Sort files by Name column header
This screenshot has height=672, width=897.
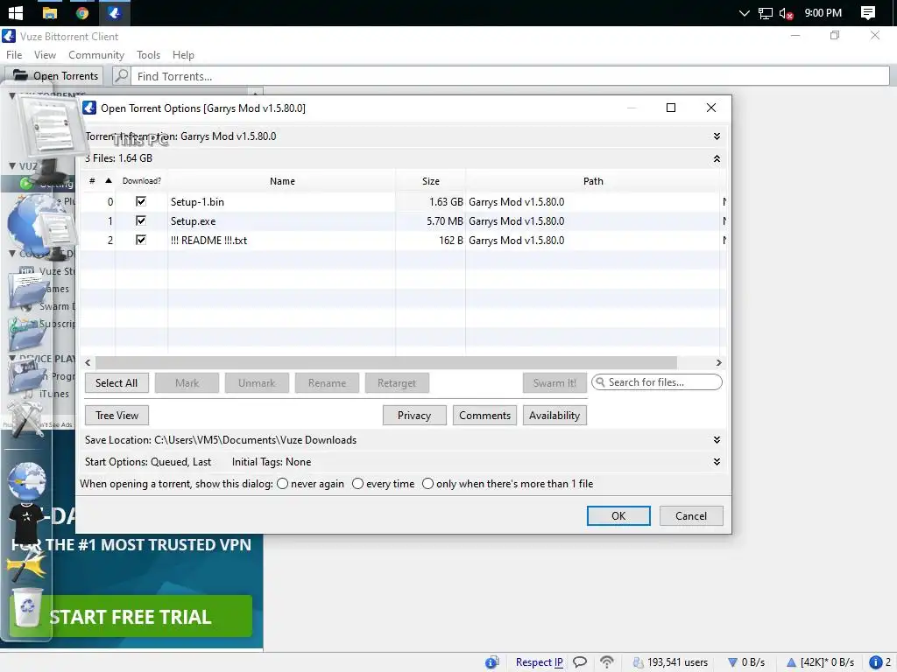pyautogui.click(x=282, y=181)
